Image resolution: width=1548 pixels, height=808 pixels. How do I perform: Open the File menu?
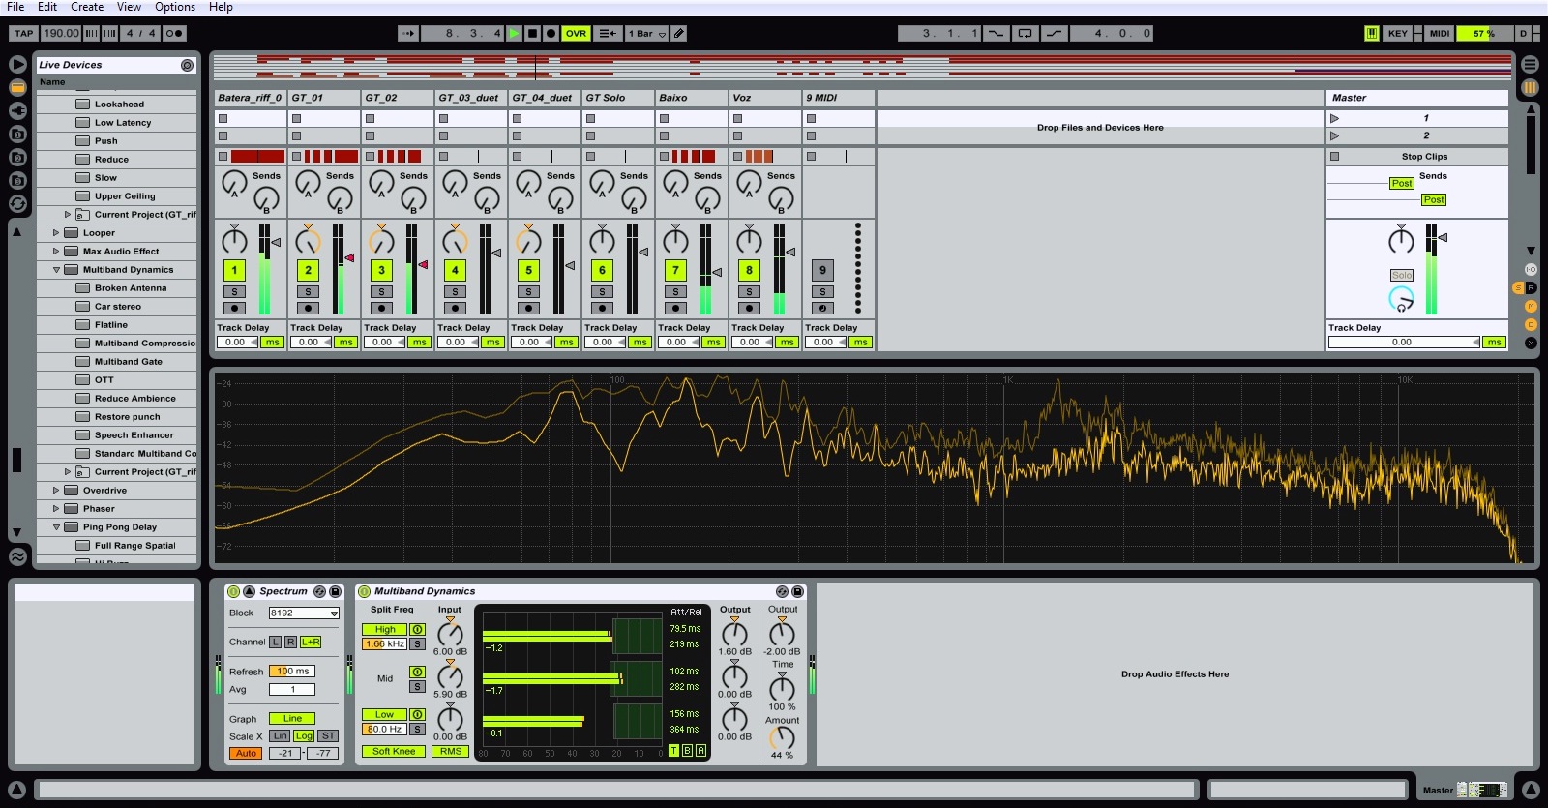(x=15, y=7)
